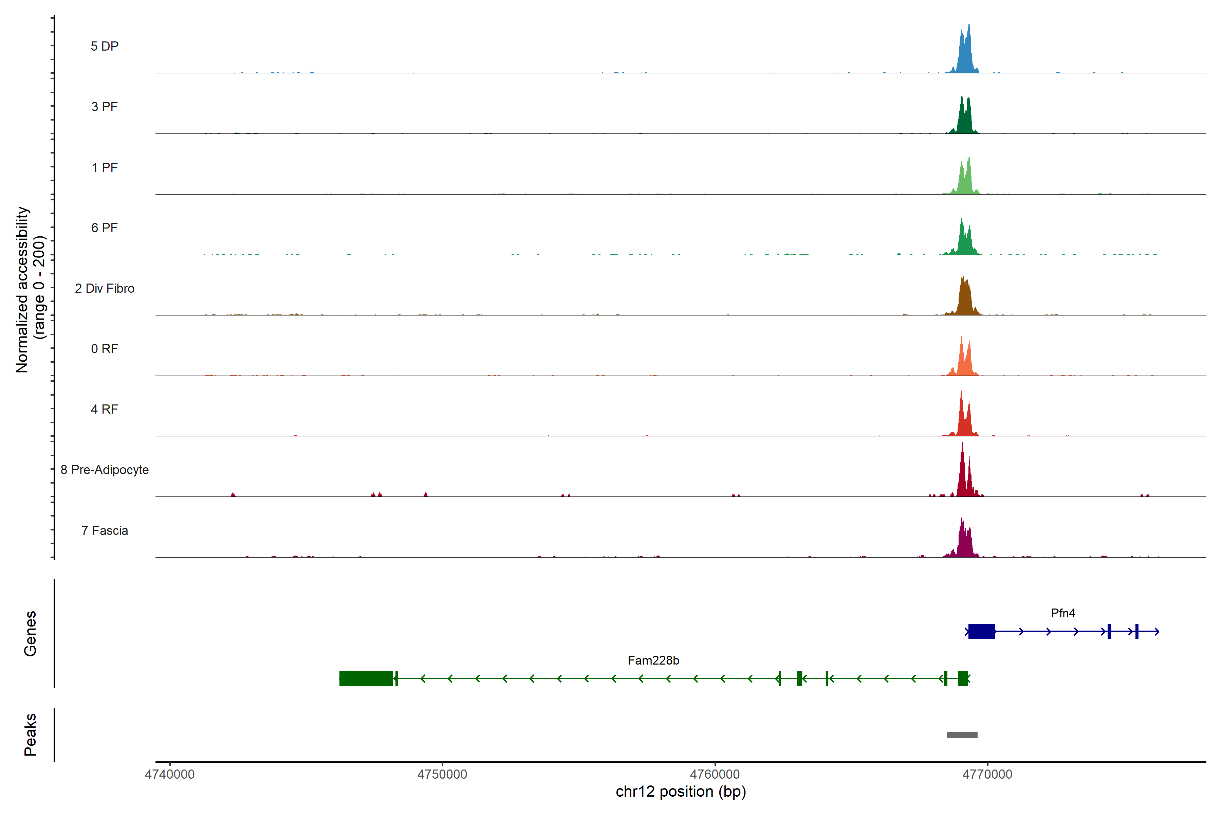Click the chr12 position axis title

(681, 792)
